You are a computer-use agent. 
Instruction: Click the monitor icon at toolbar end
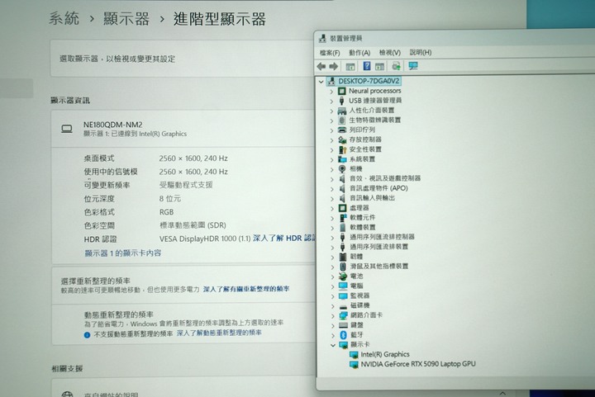tap(412, 66)
